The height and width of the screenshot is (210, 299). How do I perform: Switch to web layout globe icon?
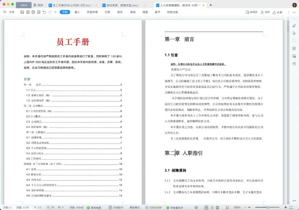pos(217,208)
